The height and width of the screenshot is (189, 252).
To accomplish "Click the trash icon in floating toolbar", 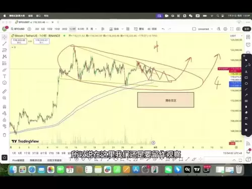I will (246, 130).
